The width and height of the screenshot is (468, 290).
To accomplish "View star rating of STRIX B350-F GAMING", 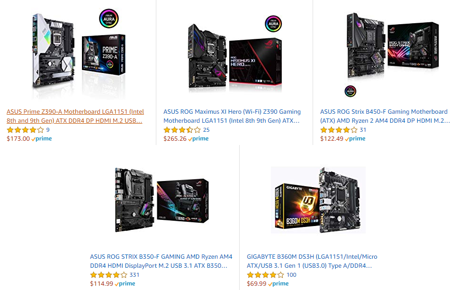I will 108,275.
